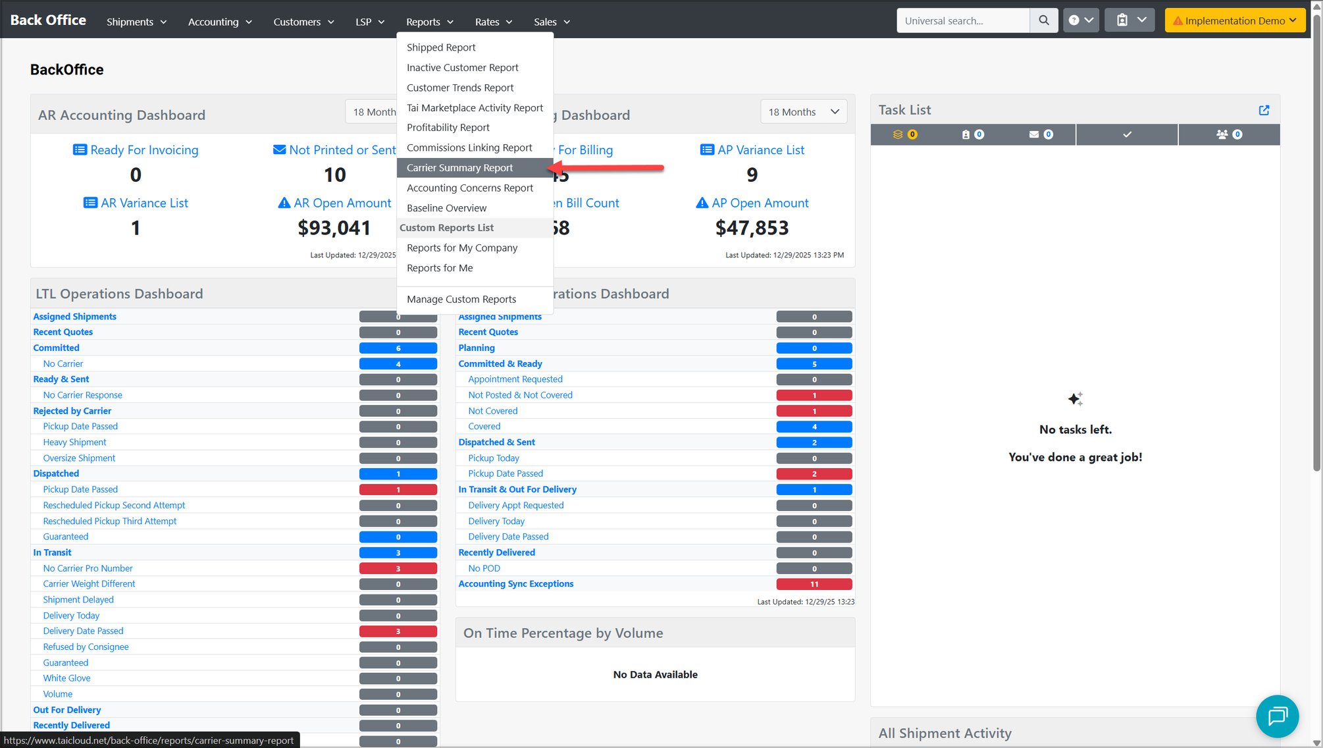Image resolution: width=1323 pixels, height=748 pixels.
Task: Select the envelope tab in Task List
Action: pyautogui.click(x=1041, y=134)
